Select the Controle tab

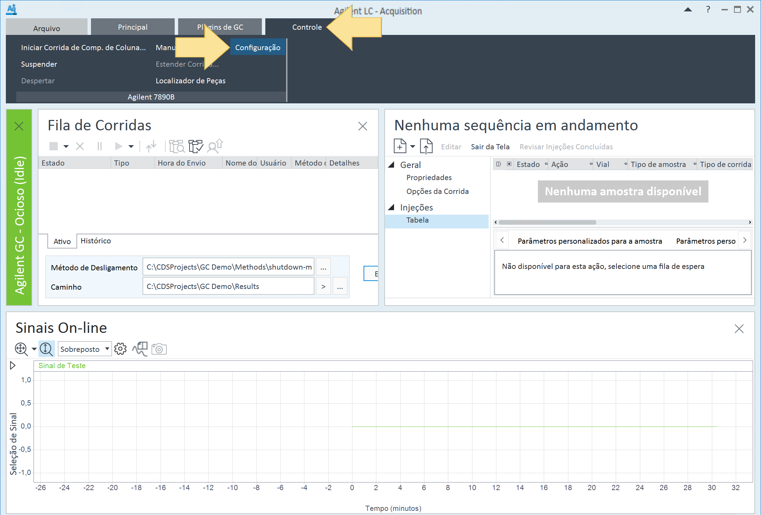click(307, 27)
